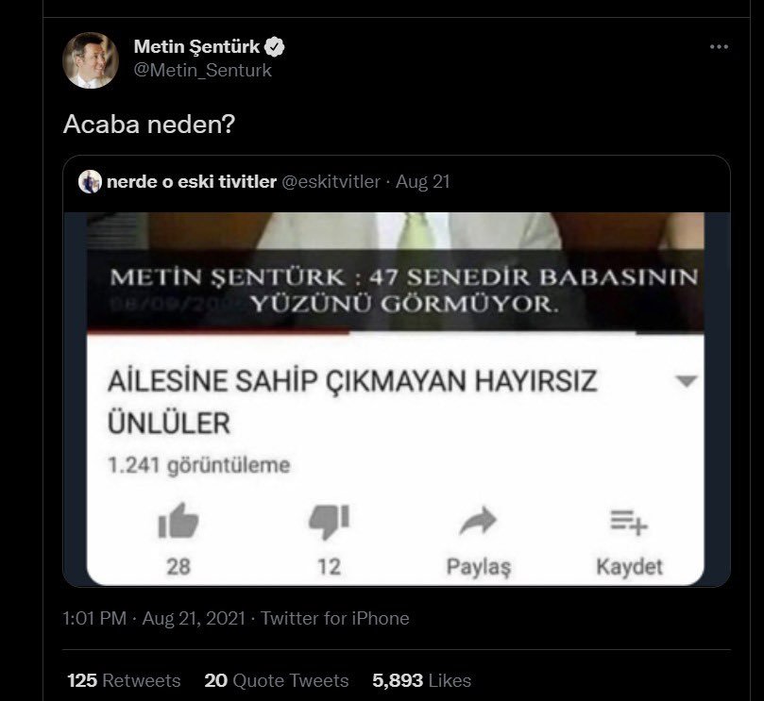Viewport: 764px width, 701px height.
Task: Click the 1:01 PM · Aug 21, 2021 timestamp
Action: tap(154, 619)
